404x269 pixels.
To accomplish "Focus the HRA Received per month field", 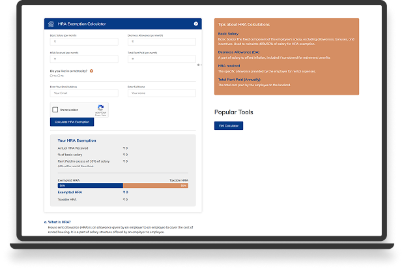I will [84, 59].
